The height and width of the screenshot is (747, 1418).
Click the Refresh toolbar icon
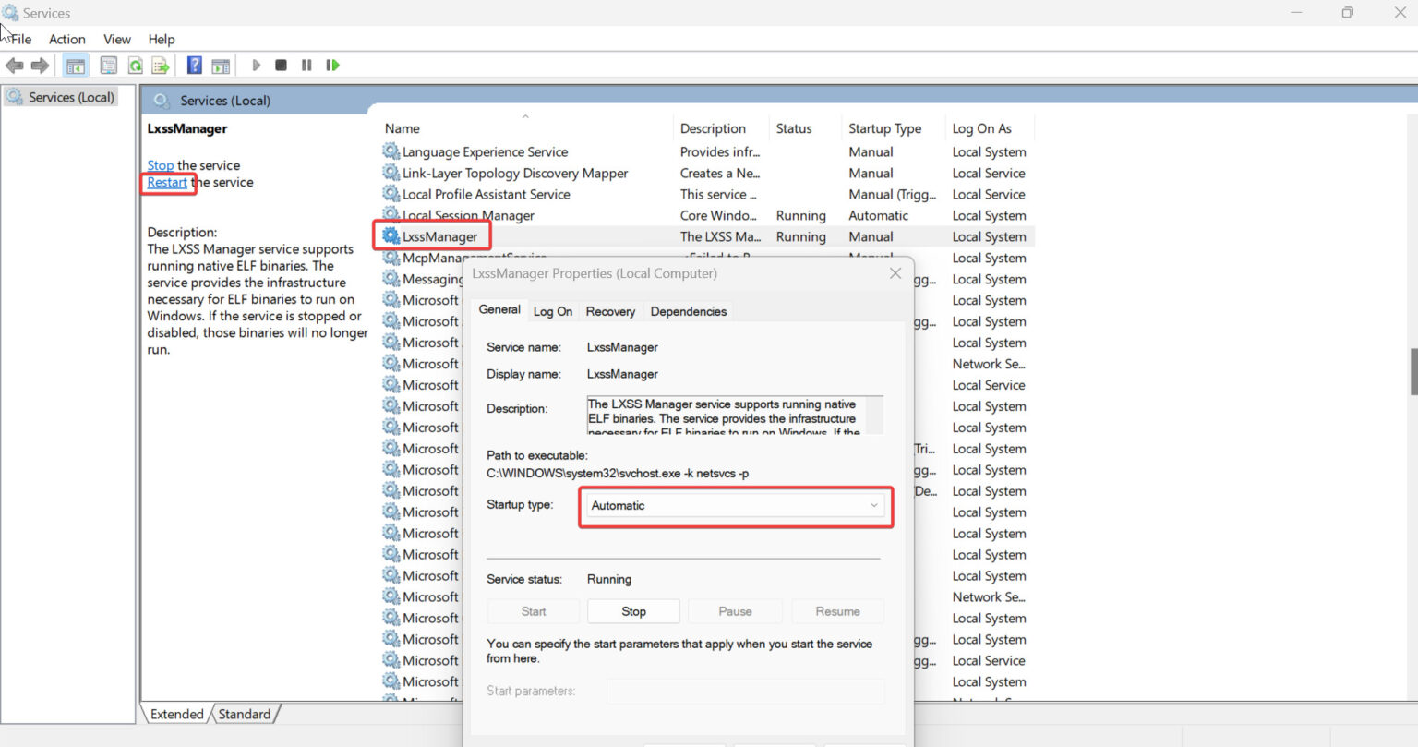136,66
